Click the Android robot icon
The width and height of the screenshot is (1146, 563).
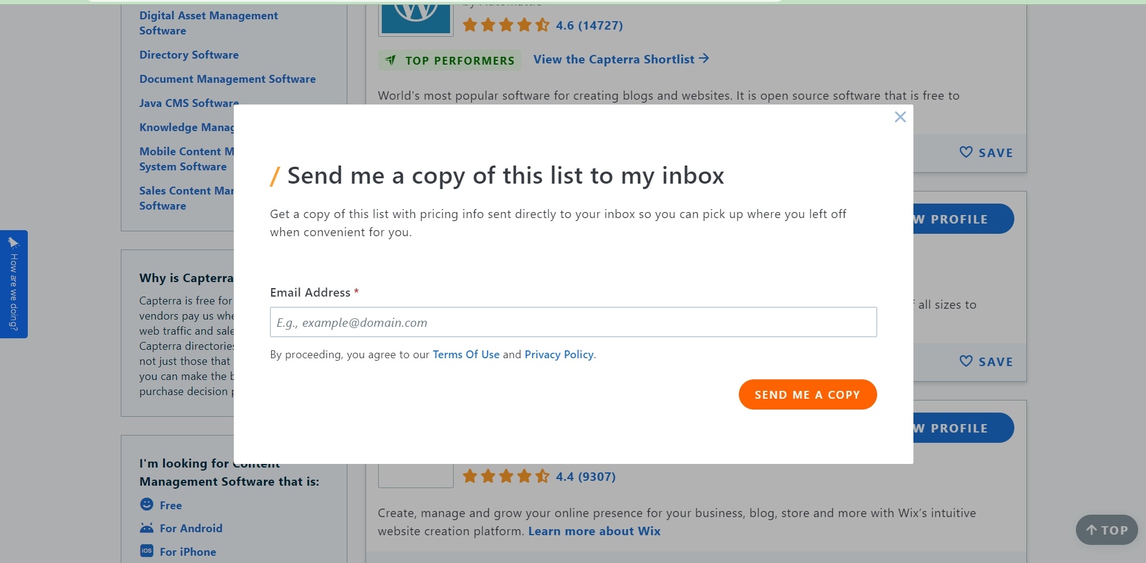click(x=147, y=527)
